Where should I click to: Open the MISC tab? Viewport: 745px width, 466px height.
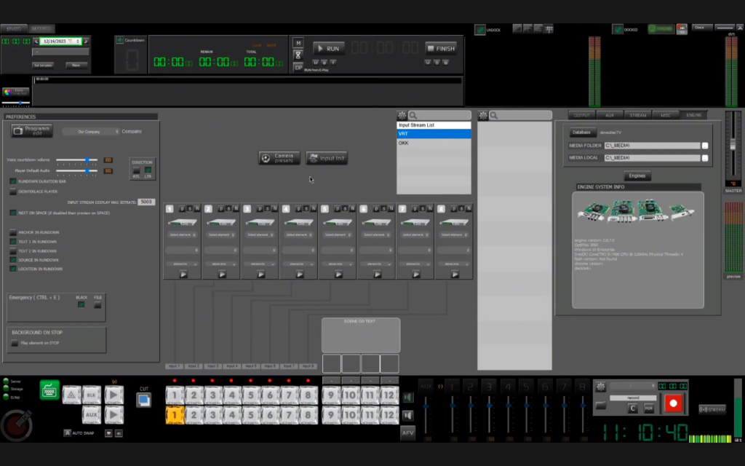tap(666, 115)
